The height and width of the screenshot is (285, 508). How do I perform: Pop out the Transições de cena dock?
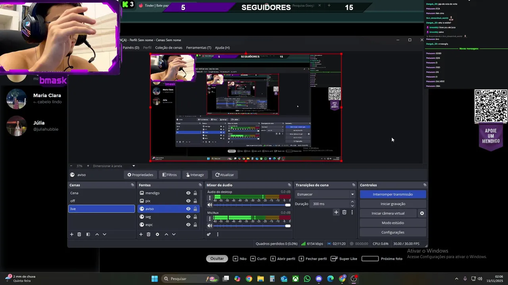[354, 185]
